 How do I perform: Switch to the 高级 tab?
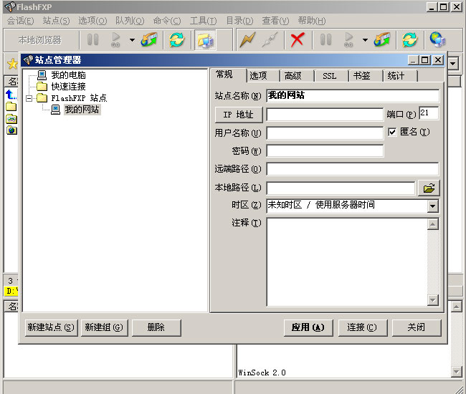293,76
